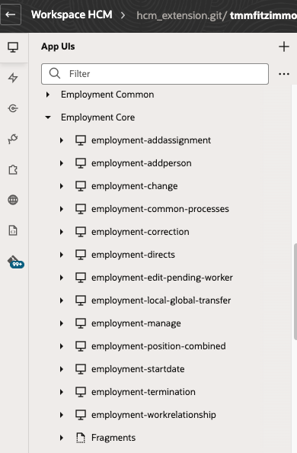
Task: Expand the Employment Common node
Action: pyautogui.click(x=48, y=95)
